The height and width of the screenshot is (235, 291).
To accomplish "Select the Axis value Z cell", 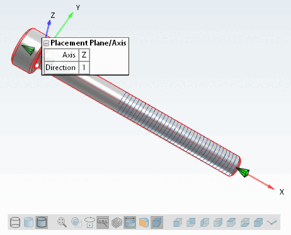I will [84, 55].
